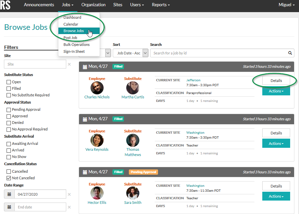Screen dimensions: 299x214
Task: Go to Organization in the navbar
Action: point(93,5)
